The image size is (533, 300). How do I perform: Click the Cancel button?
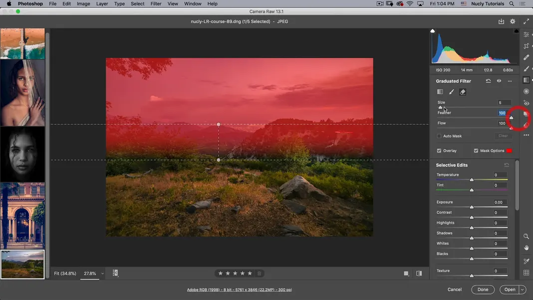(455, 290)
